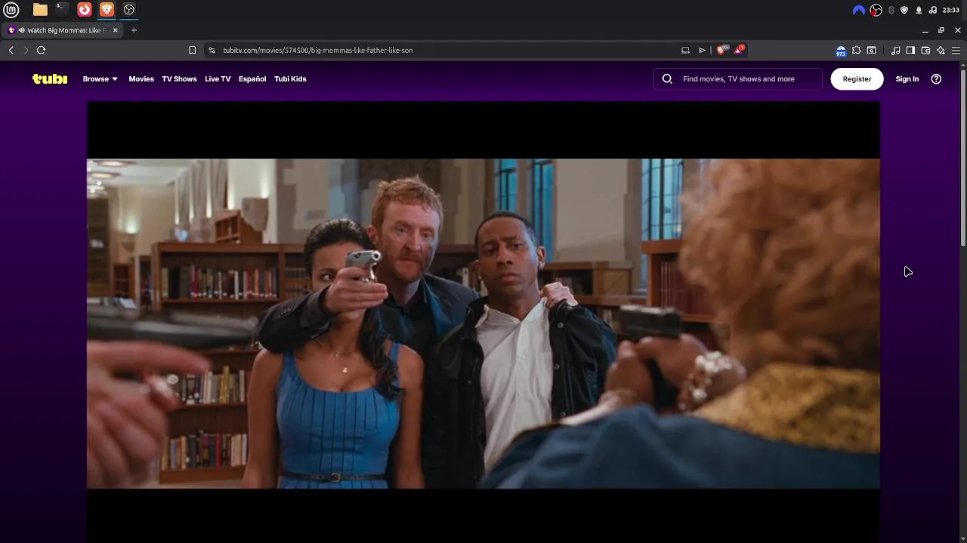Go to the Movies section

point(141,78)
